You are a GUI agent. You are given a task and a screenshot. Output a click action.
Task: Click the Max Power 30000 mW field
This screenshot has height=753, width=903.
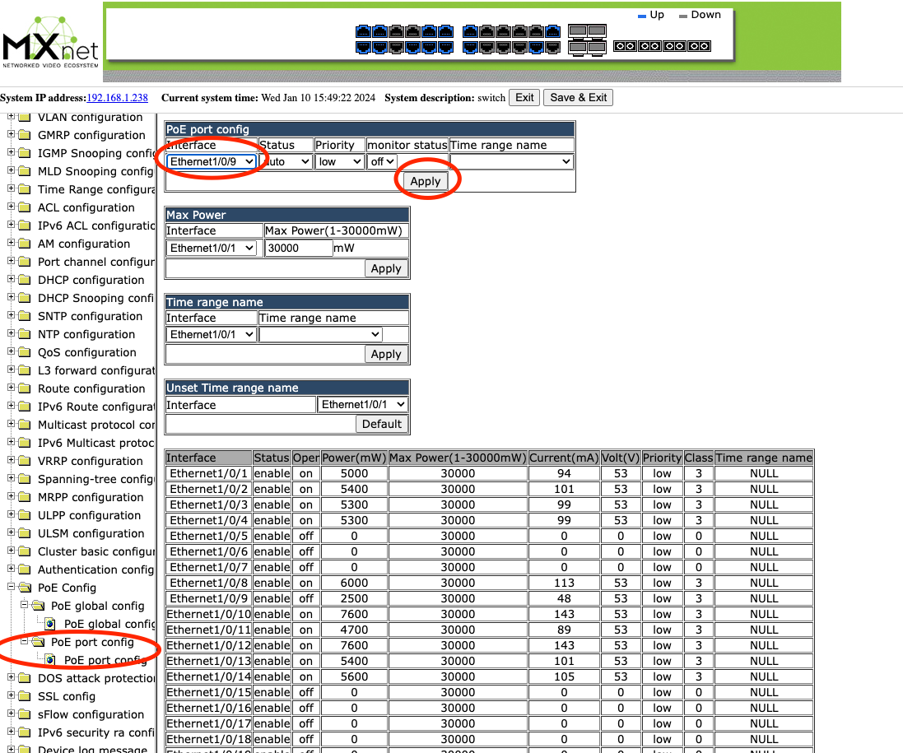coord(299,249)
